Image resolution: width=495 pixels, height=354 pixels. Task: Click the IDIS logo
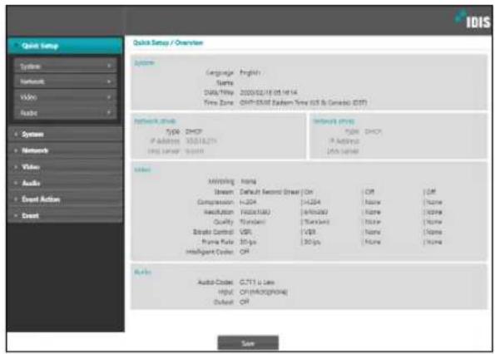(x=473, y=20)
